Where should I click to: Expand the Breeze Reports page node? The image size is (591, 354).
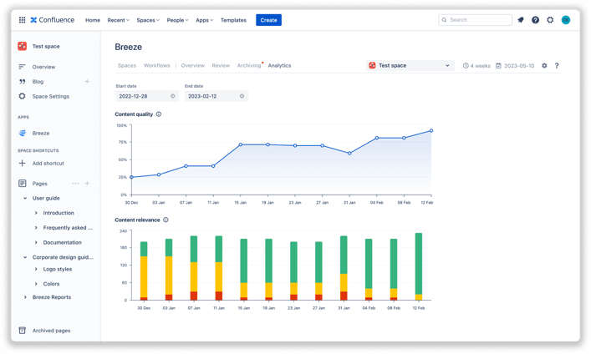coord(25,297)
